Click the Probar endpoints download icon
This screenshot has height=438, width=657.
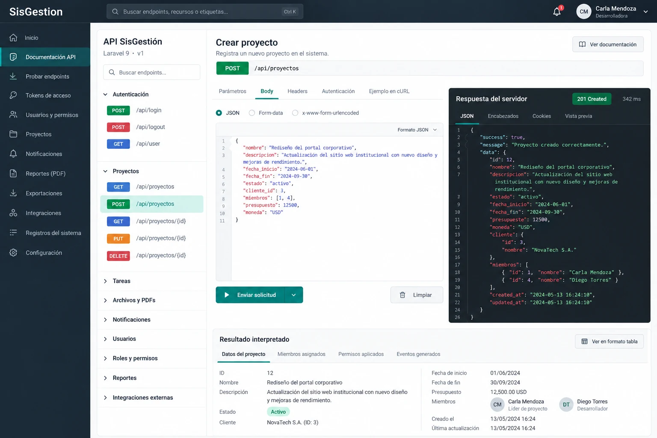13,76
